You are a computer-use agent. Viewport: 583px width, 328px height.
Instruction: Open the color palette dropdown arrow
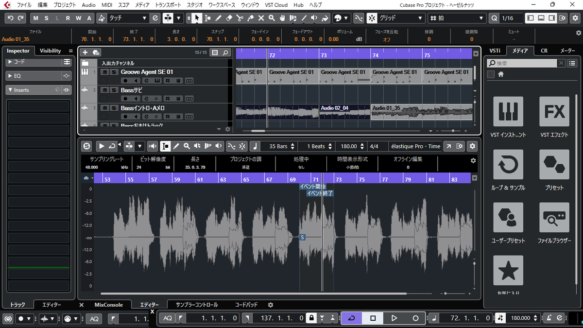click(x=346, y=18)
